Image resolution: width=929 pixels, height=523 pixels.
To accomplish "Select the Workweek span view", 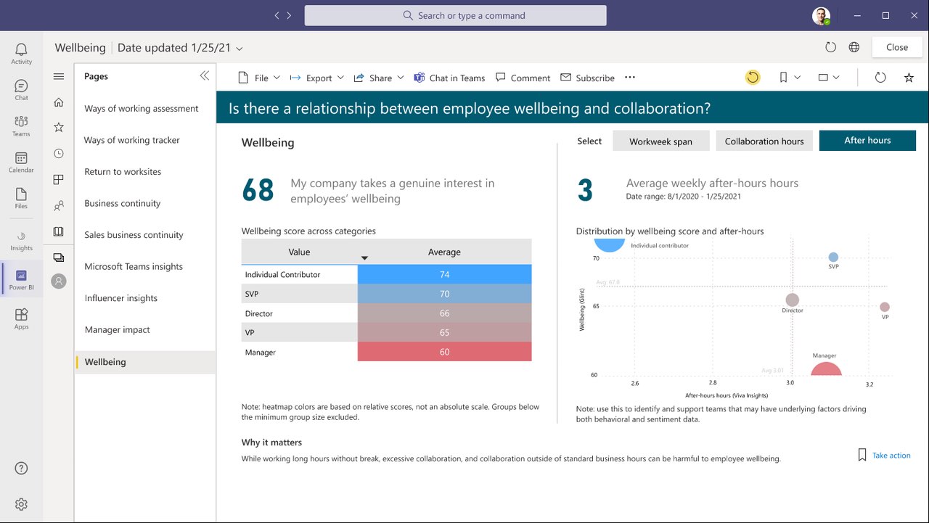I will (x=660, y=141).
